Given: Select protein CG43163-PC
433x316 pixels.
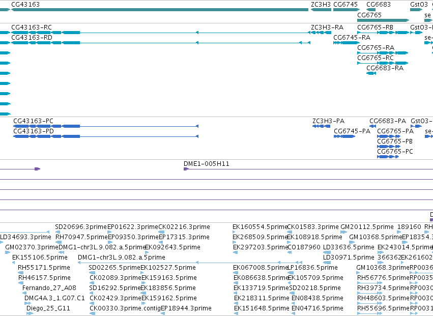Looking at the screenshot, I should pyautogui.click(x=34, y=121).
